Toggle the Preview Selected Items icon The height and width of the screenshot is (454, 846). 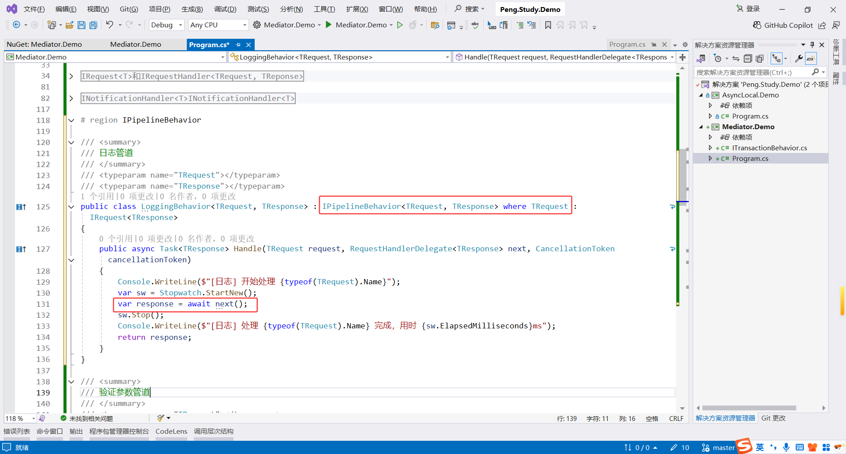(x=811, y=58)
